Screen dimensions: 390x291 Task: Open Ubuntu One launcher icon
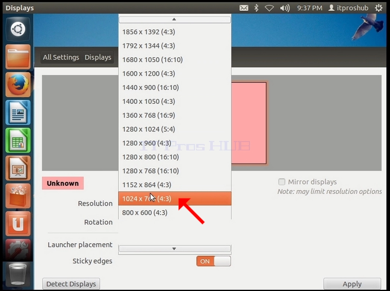(x=18, y=224)
